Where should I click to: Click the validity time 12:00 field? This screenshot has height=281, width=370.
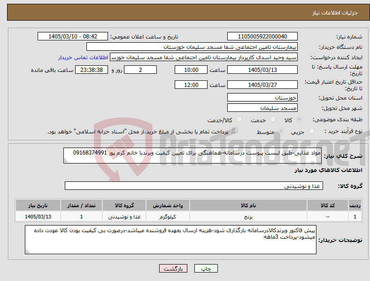(191, 85)
